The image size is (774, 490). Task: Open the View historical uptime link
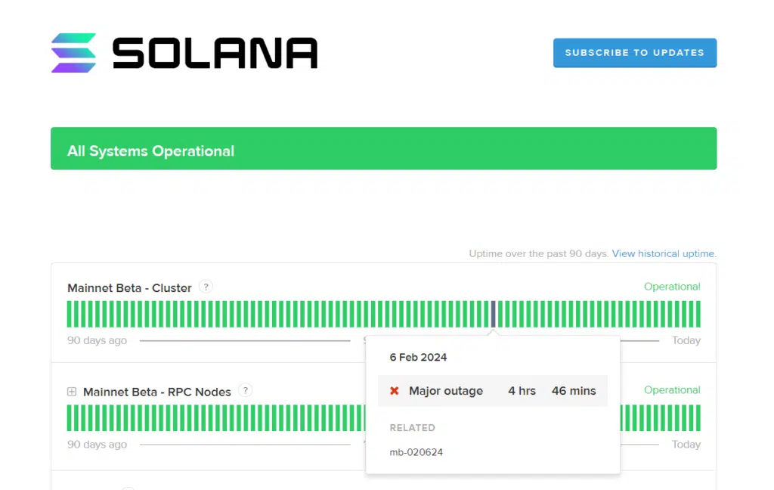[x=664, y=253]
